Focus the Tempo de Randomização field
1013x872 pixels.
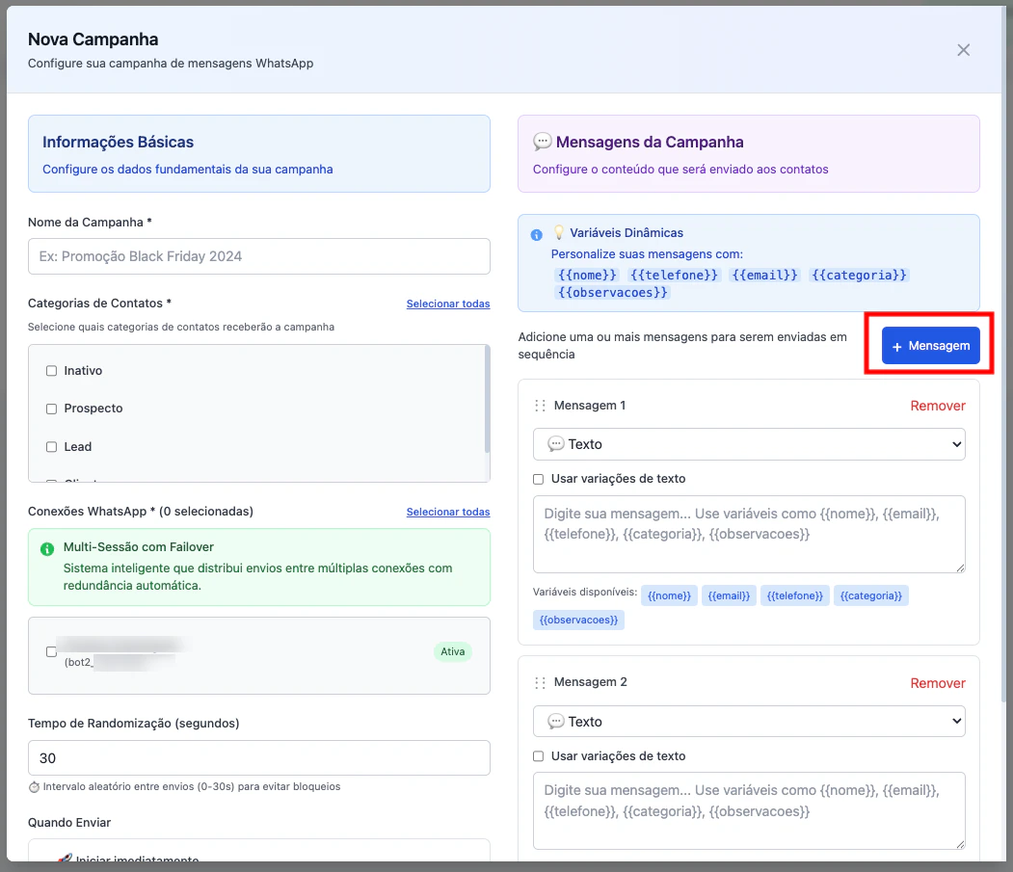coord(259,757)
